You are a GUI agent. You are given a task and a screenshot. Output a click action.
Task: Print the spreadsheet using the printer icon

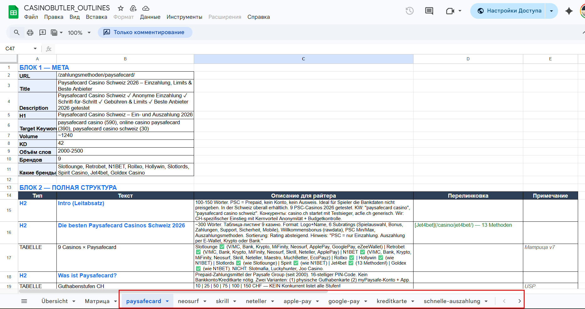pyautogui.click(x=30, y=33)
